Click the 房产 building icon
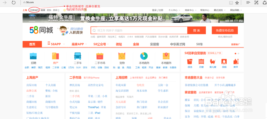 pyautogui.click(x=55, y=56)
